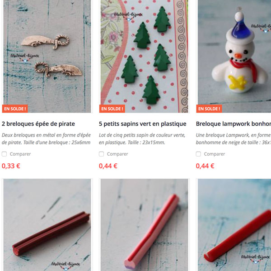Open the green plastic fir trees image
Viewport: 271px width, 271px height.
pos(145,56)
